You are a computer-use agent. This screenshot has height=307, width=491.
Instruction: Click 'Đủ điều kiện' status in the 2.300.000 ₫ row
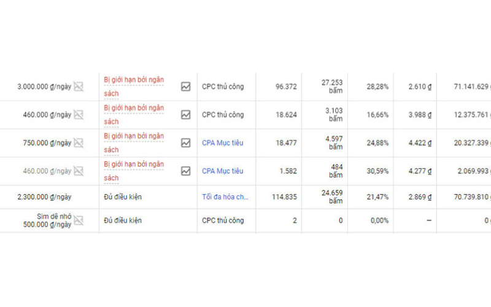123,197
